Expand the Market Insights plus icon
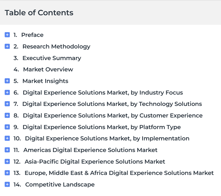221x196 pixels. (7, 81)
